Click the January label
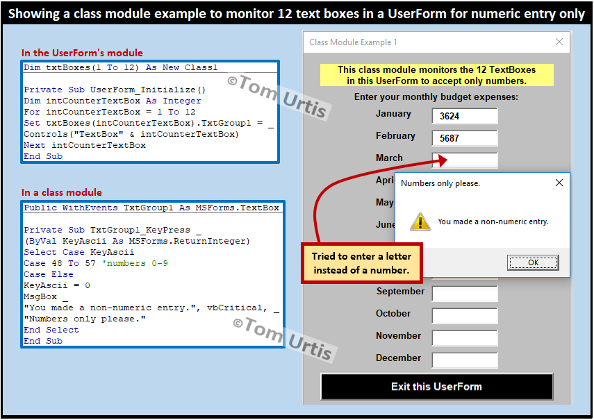594x420 pixels. pos(393,114)
